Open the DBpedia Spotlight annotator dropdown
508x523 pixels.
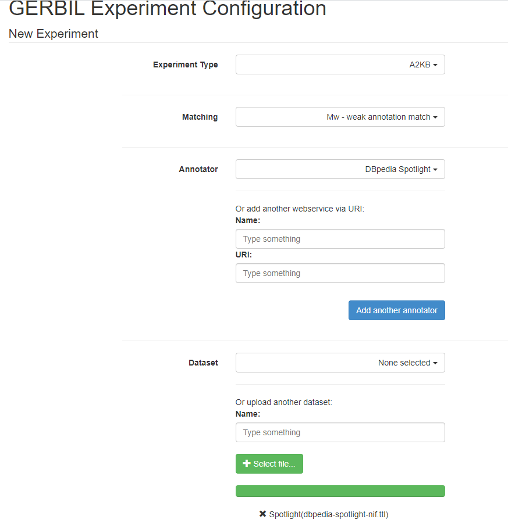coord(340,169)
